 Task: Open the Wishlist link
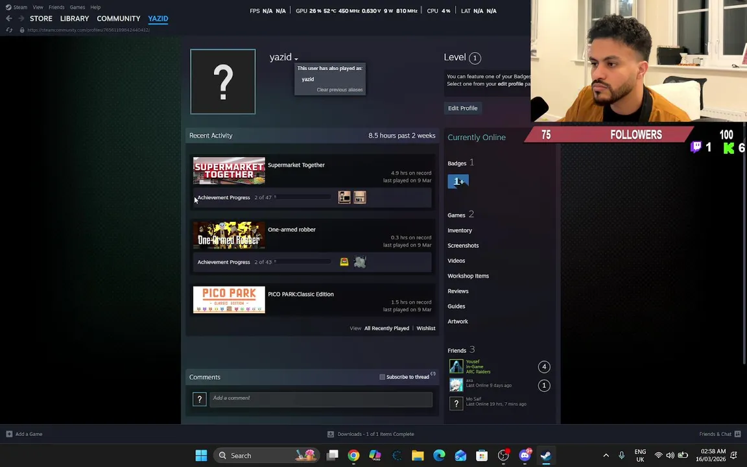point(426,328)
